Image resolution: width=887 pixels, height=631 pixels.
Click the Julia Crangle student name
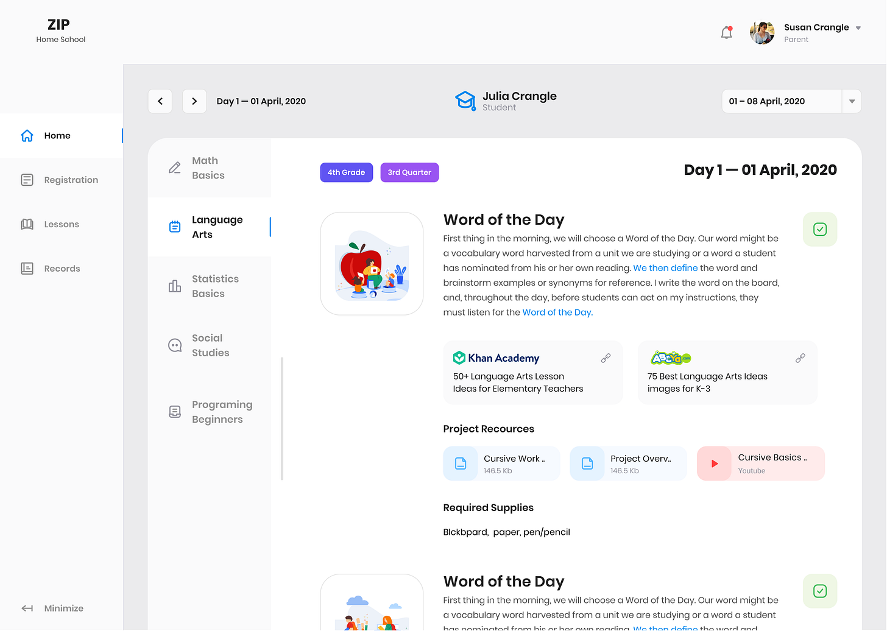(x=520, y=96)
